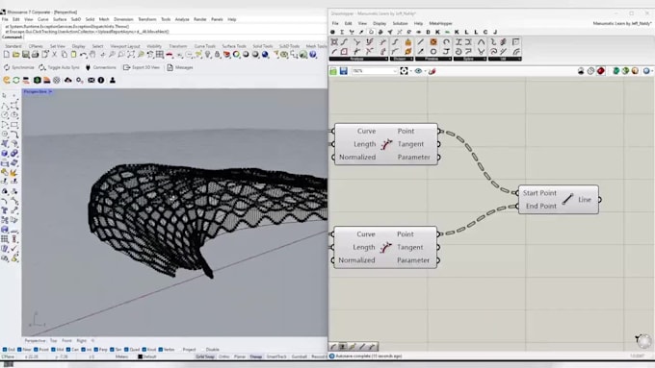Open Rhino Curve menu
This screenshot has height=368, width=655.
point(43,19)
